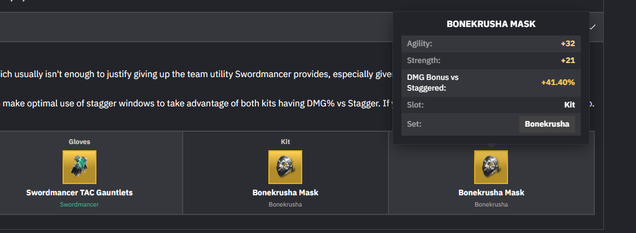Select the Strength stat row in tooltip
636x233 pixels.
491,60
